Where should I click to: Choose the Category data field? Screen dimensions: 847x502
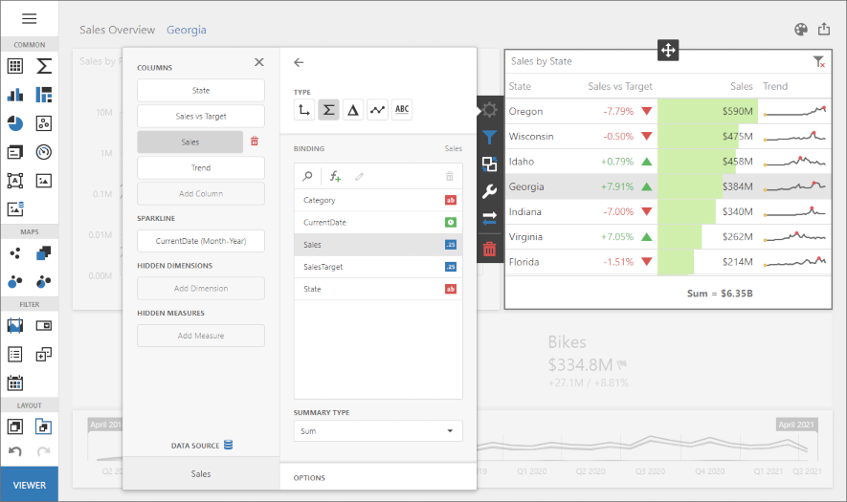tap(378, 200)
